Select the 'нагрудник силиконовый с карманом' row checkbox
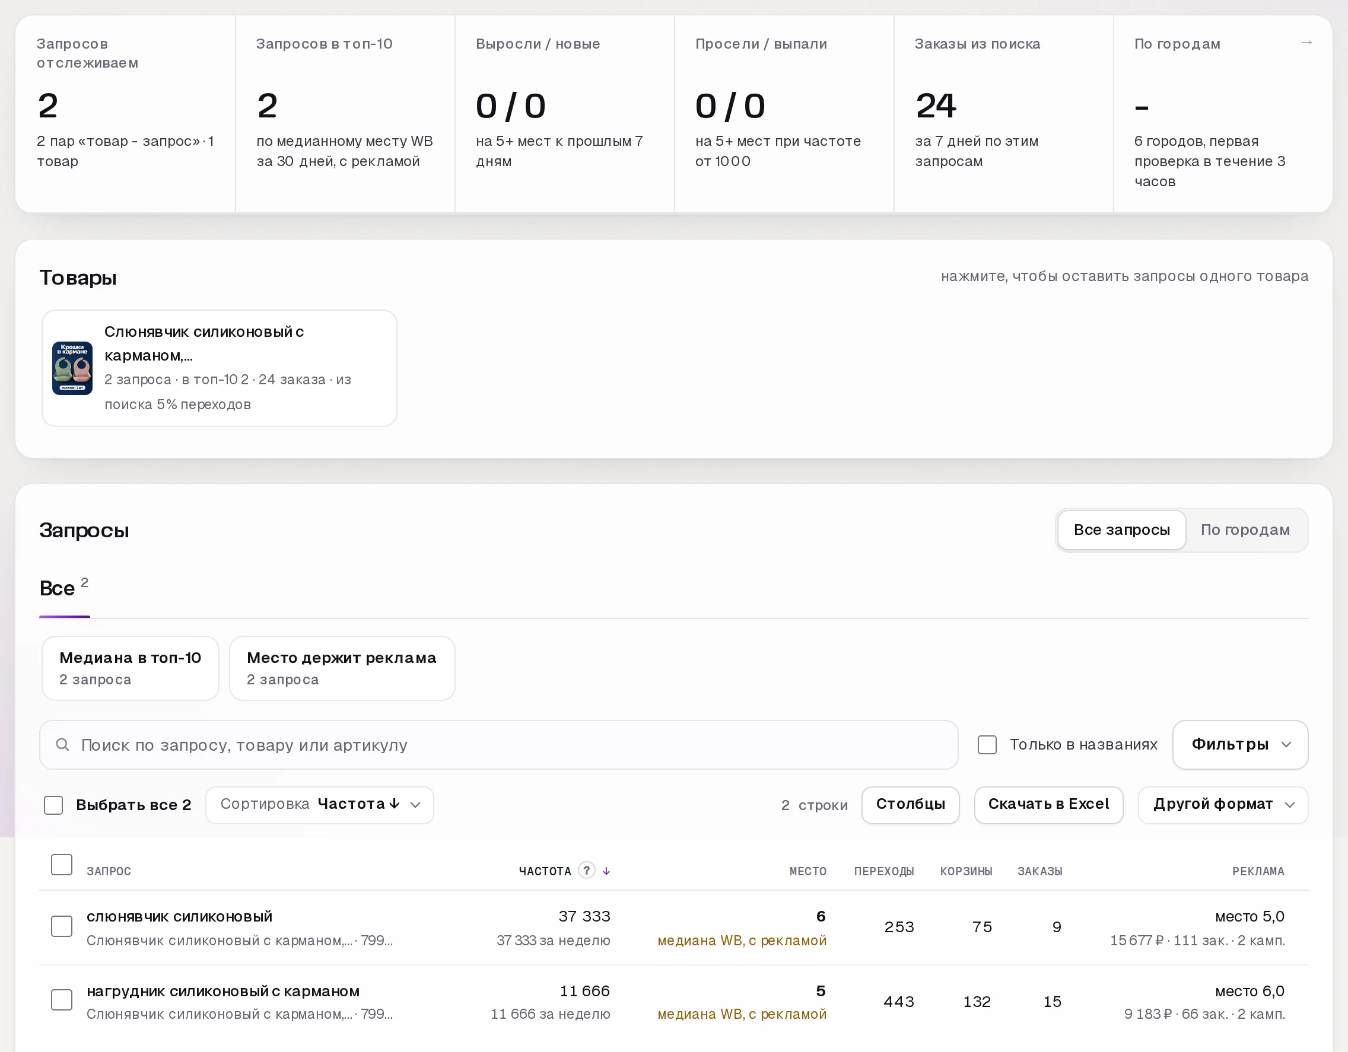The image size is (1348, 1052). [x=62, y=1000]
